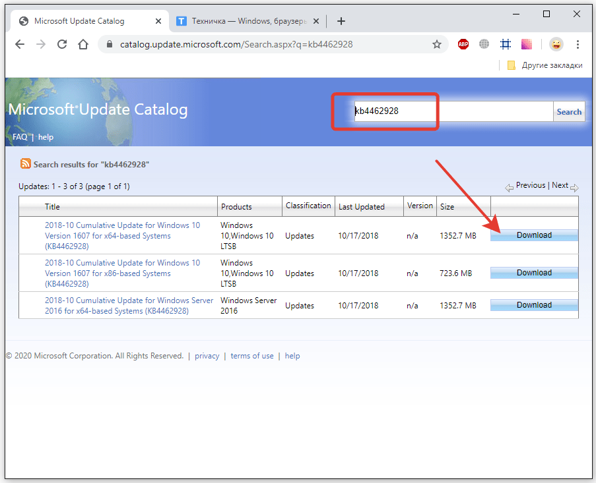Open the help link in the header
The image size is (596, 483).
pos(46,137)
